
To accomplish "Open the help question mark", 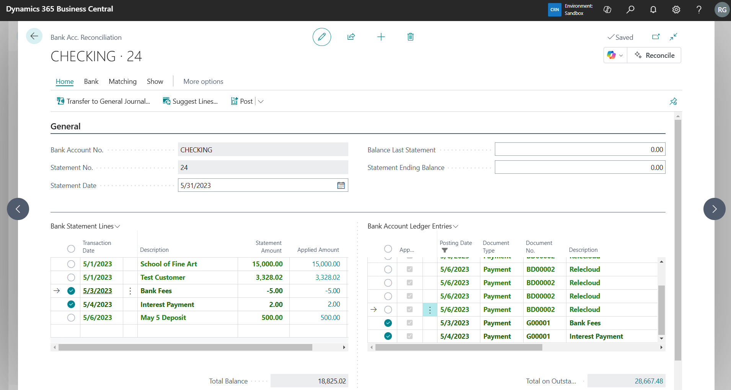I will pyautogui.click(x=699, y=10).
